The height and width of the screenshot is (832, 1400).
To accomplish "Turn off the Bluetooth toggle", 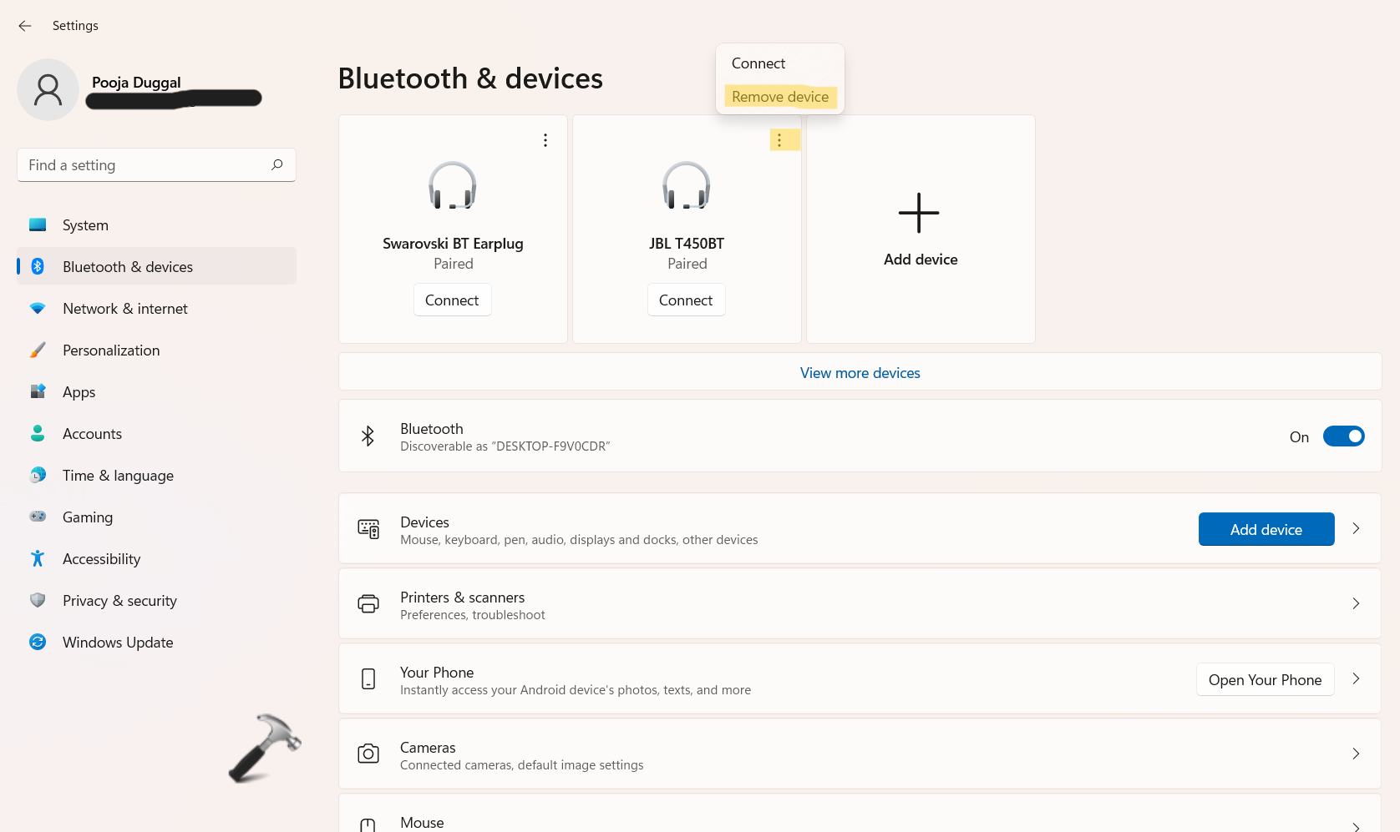I will (1343, 436).
